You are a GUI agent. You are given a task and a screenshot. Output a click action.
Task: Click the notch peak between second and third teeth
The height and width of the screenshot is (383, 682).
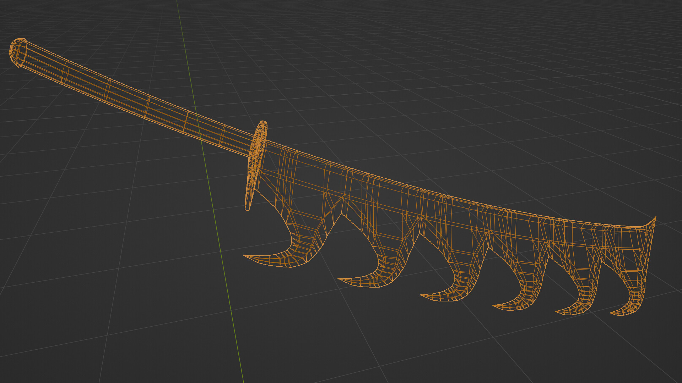click(x=420, y=233)
